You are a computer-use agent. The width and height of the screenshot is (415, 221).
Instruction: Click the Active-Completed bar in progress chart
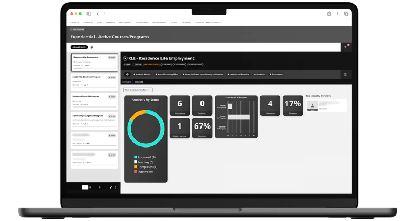tap(230, 106)
